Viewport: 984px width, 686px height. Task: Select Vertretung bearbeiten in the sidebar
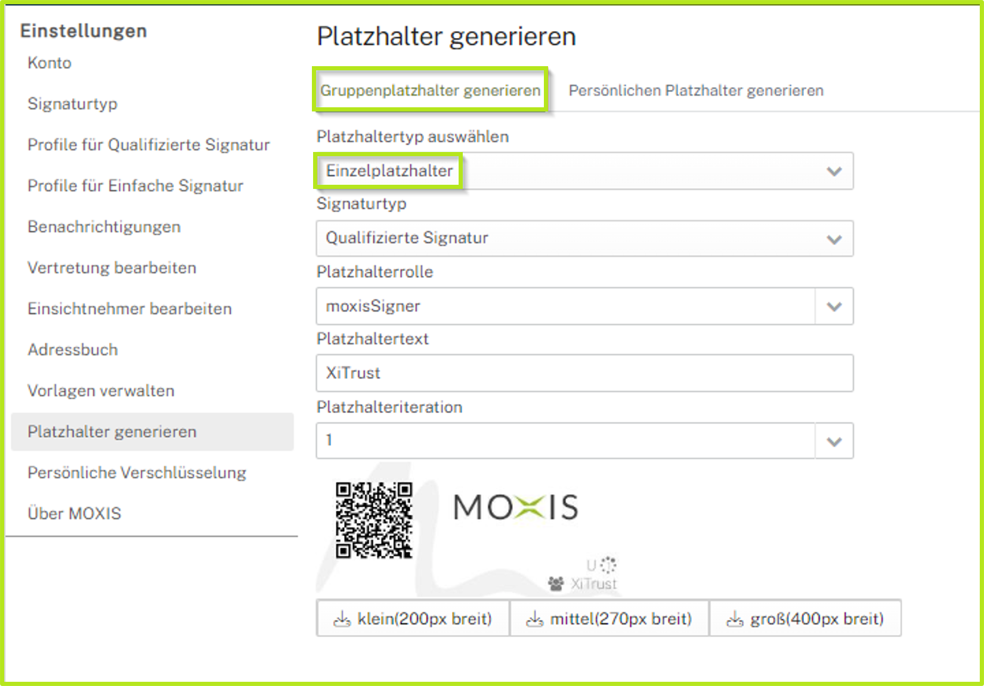pos(112,268)
